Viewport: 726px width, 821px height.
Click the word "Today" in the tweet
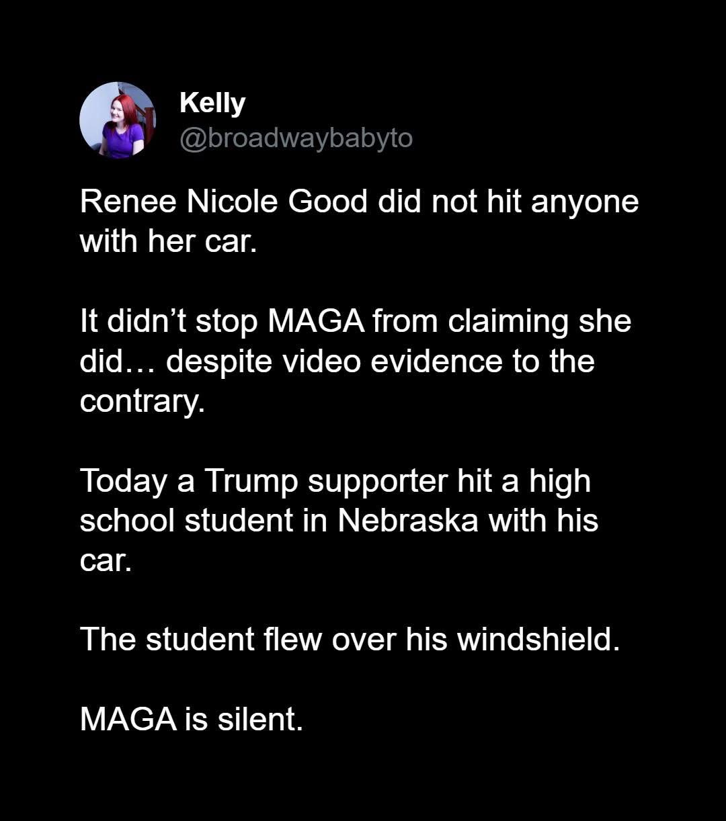click(124, 481)
